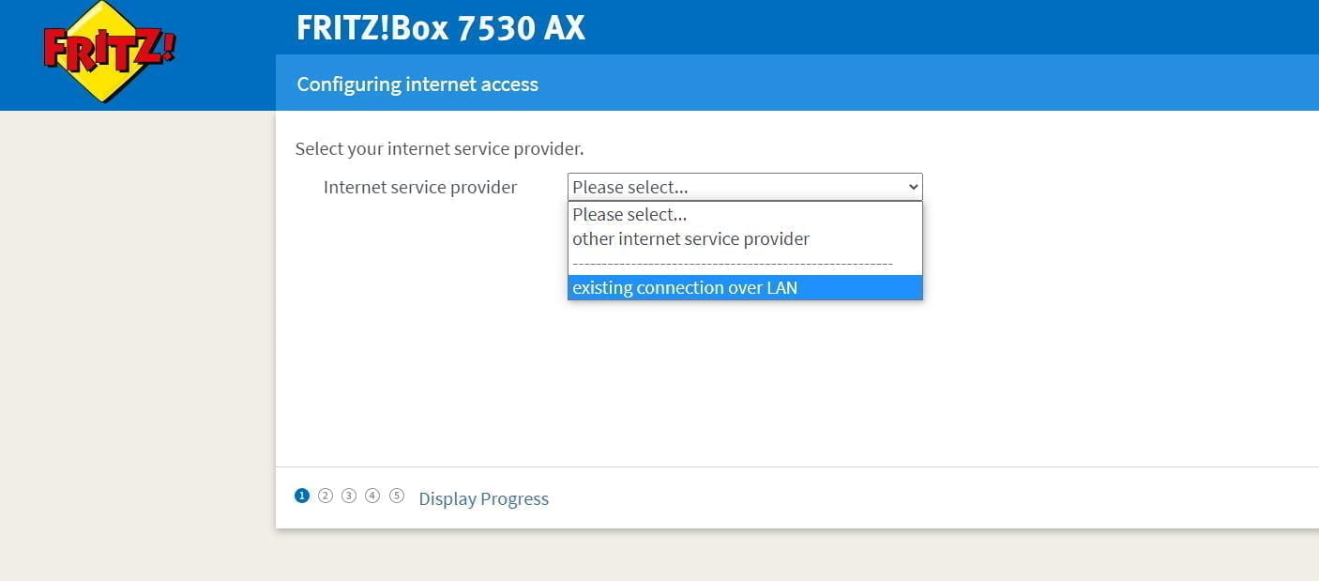Click the Internet service provider combo box
This screenshot has height=581, width=1319.
(732, 187)
